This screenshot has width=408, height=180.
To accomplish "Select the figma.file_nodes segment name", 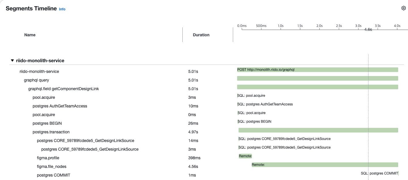I will coord(52,166).
